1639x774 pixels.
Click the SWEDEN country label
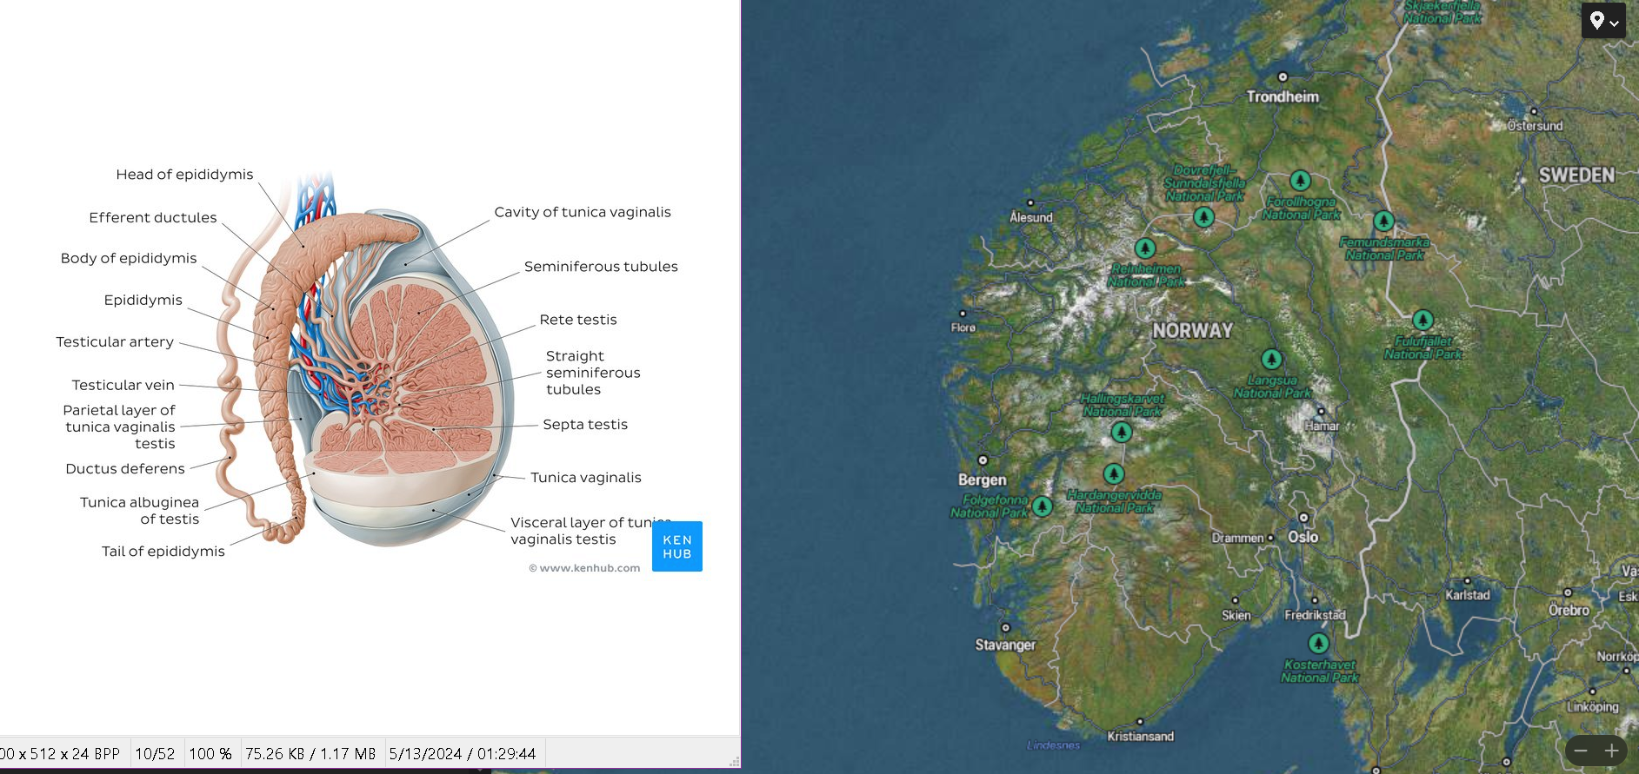(x=1576, y=175)
